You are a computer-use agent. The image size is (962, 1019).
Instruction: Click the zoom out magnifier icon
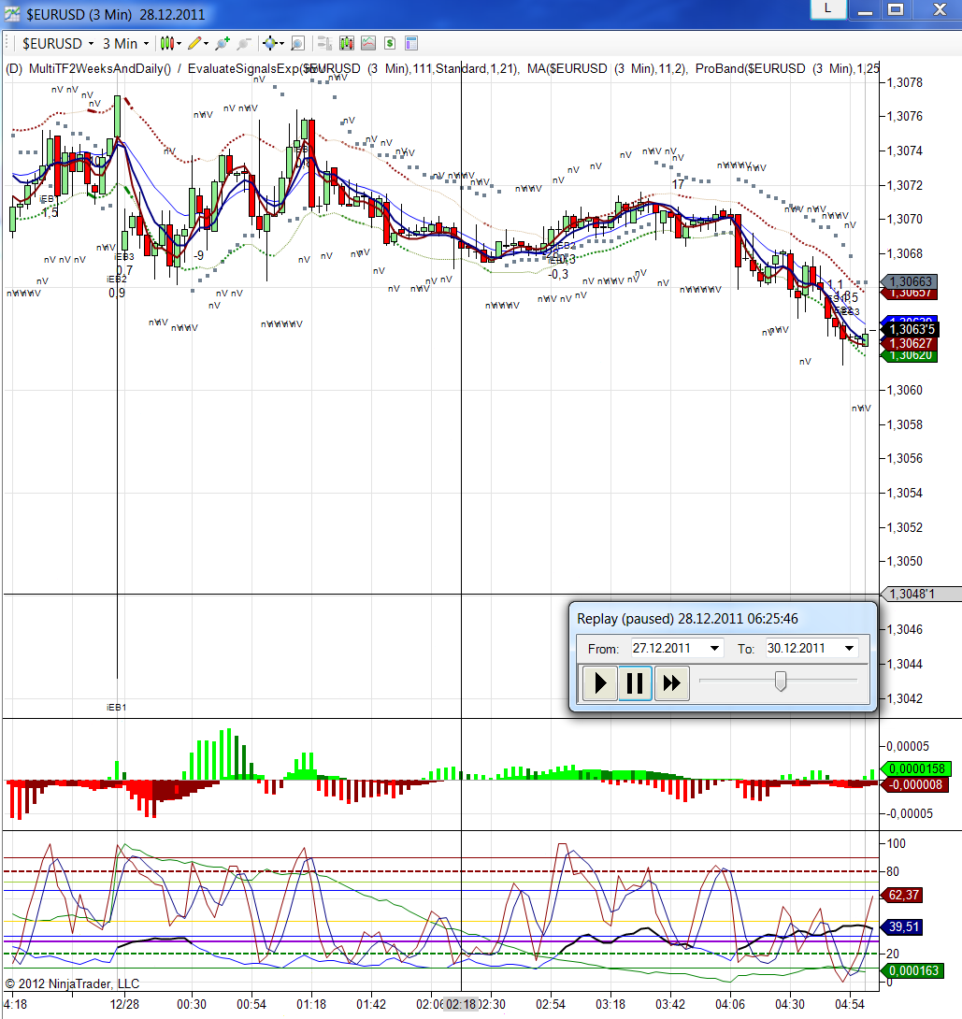click(244, 44)
